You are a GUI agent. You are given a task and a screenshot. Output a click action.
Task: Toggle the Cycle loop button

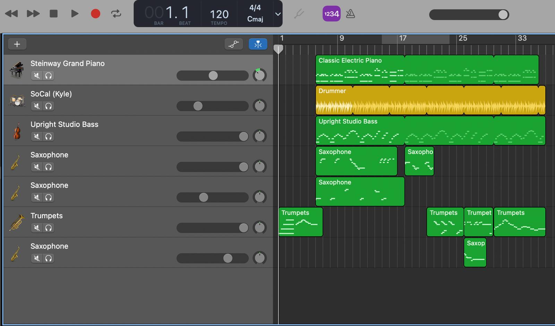pyautogui.click(x=116, y=14)
